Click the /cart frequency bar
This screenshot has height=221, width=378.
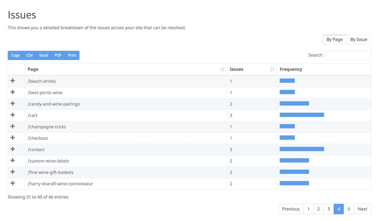point(302,115)
